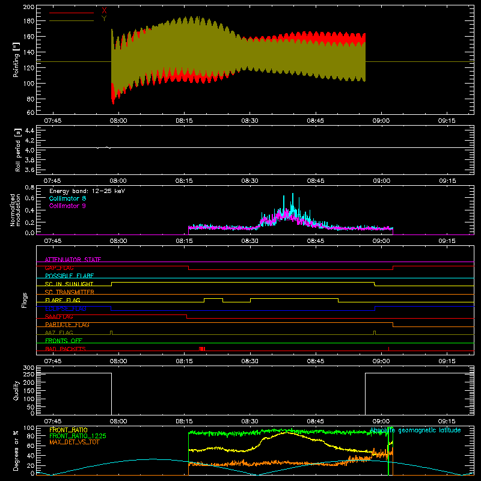The width and height of the screenshot is (481, 481).
Task: Click the 'Normalized modulation' axis title
Action: point(15,210)
